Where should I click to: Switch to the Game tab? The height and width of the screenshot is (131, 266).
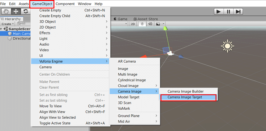coord(121,19)
